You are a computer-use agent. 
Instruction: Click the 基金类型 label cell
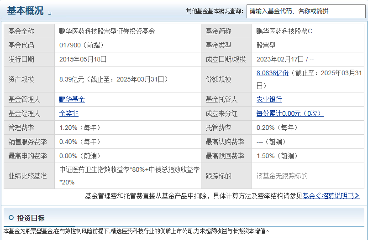click(226, 45)
